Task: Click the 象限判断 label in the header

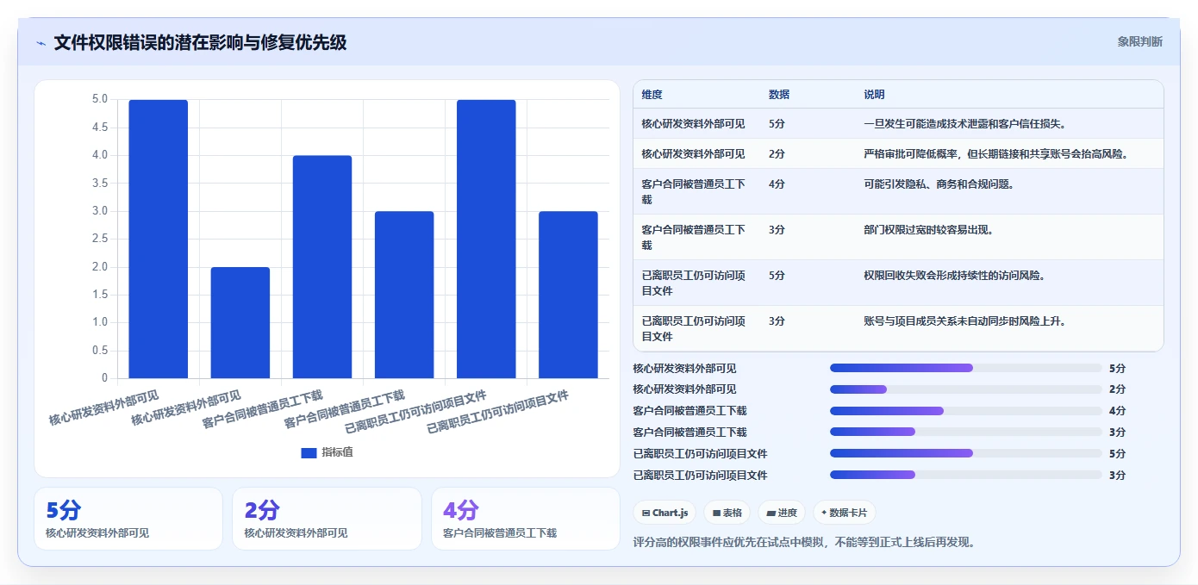Action: coord(1139,41)
